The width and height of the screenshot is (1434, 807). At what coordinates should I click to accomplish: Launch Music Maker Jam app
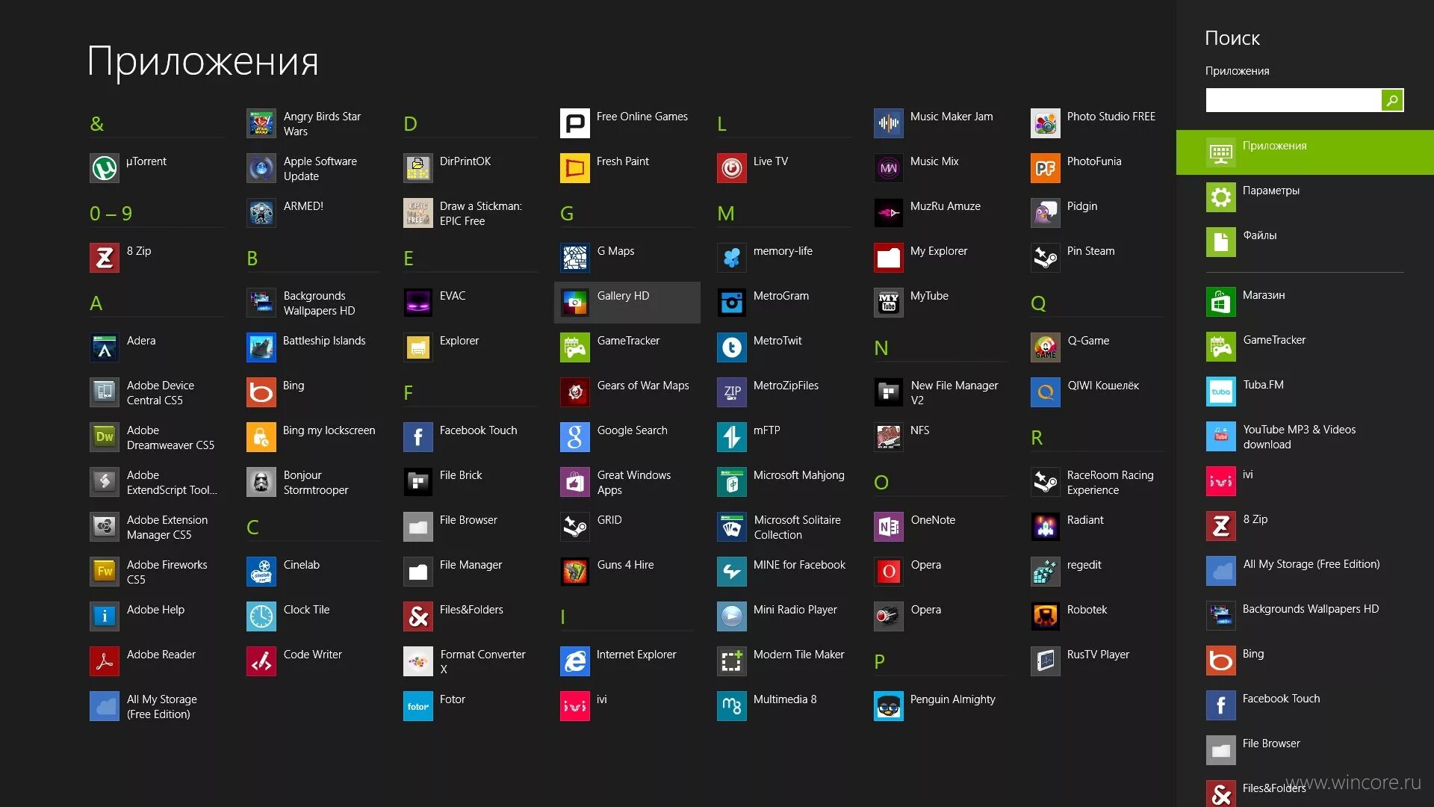click(x=889, y=123)
